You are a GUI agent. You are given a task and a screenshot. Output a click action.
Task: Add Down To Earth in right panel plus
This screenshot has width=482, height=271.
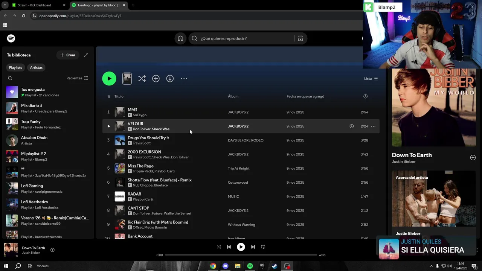[x=473, y=158]
